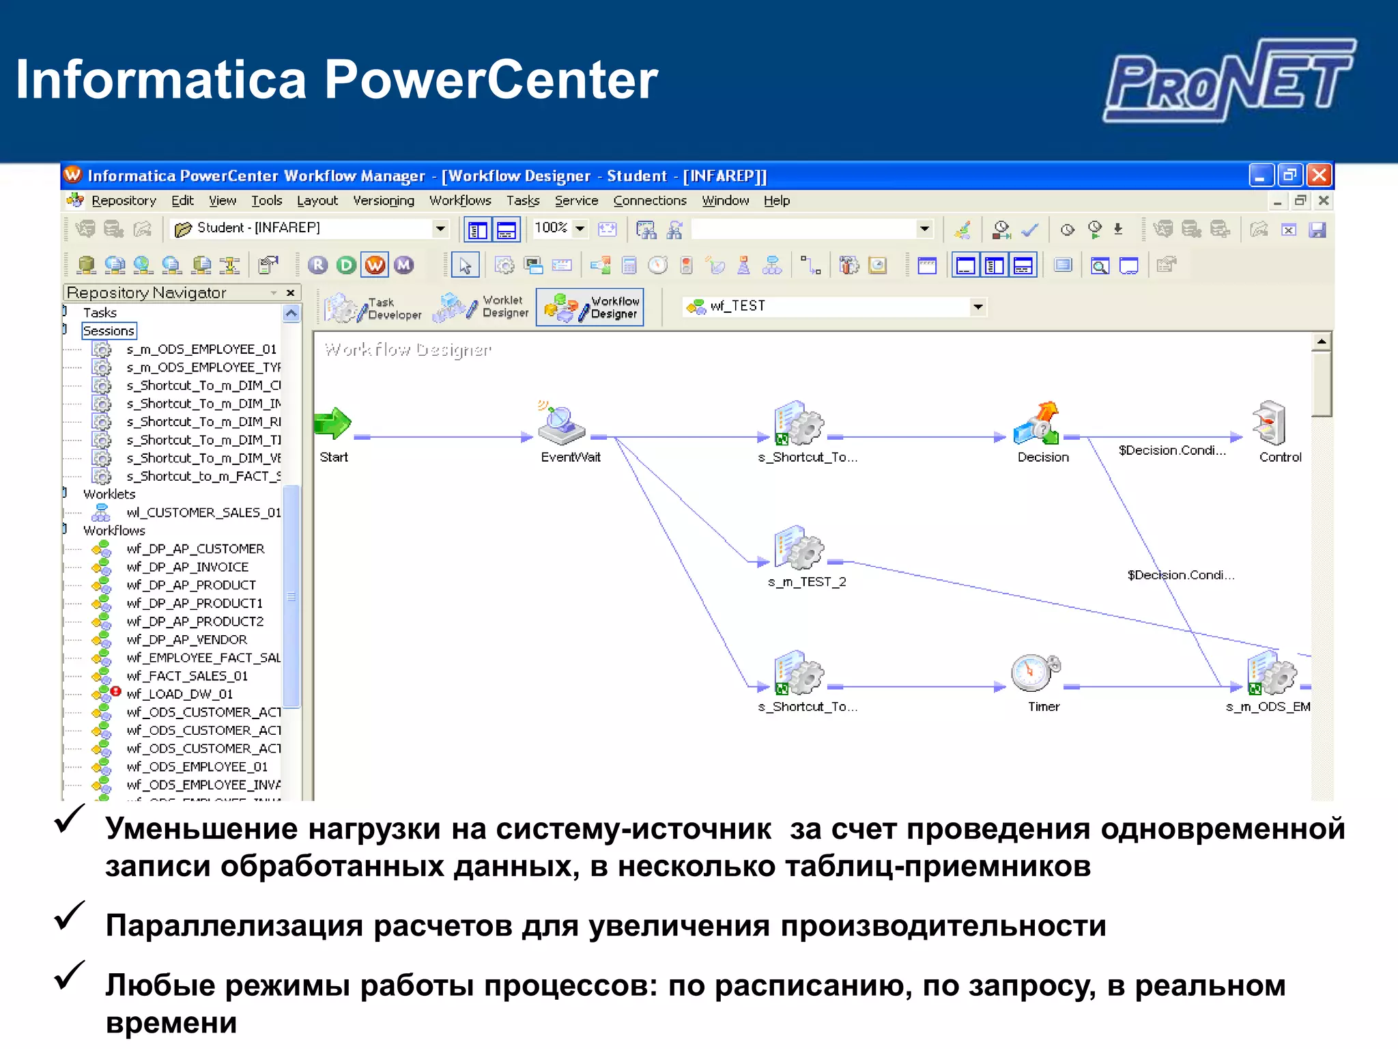Select the s_m_ODS_EM session icon
1398x1049 pixels.
[1271, 673]
